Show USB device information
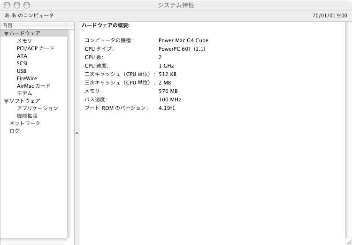The height and width of the screenshot is (245, 352). tap(22, 71)
